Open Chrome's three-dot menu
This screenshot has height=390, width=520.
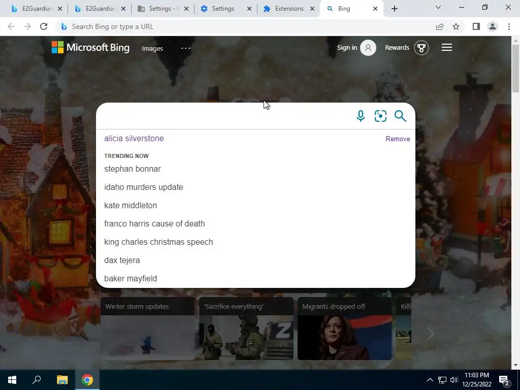tap(509, 26)
